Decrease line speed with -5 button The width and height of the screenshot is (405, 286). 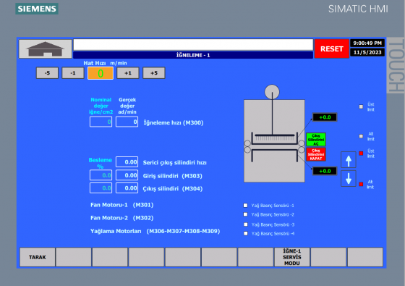(47, 73)
